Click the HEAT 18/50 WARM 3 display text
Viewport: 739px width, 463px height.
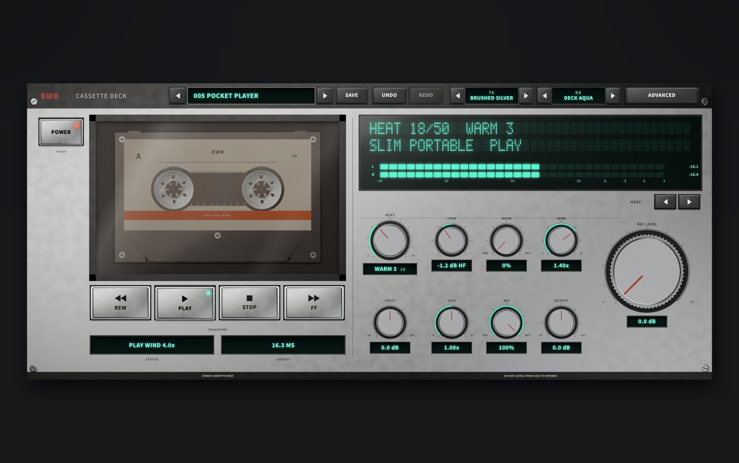coord(441,129)
